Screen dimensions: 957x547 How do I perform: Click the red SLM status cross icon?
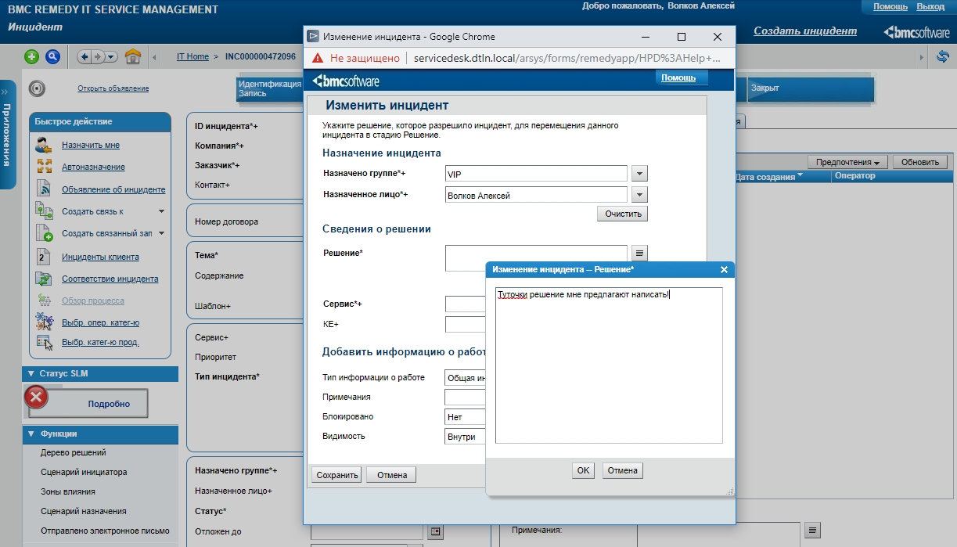tap(36, 398)
